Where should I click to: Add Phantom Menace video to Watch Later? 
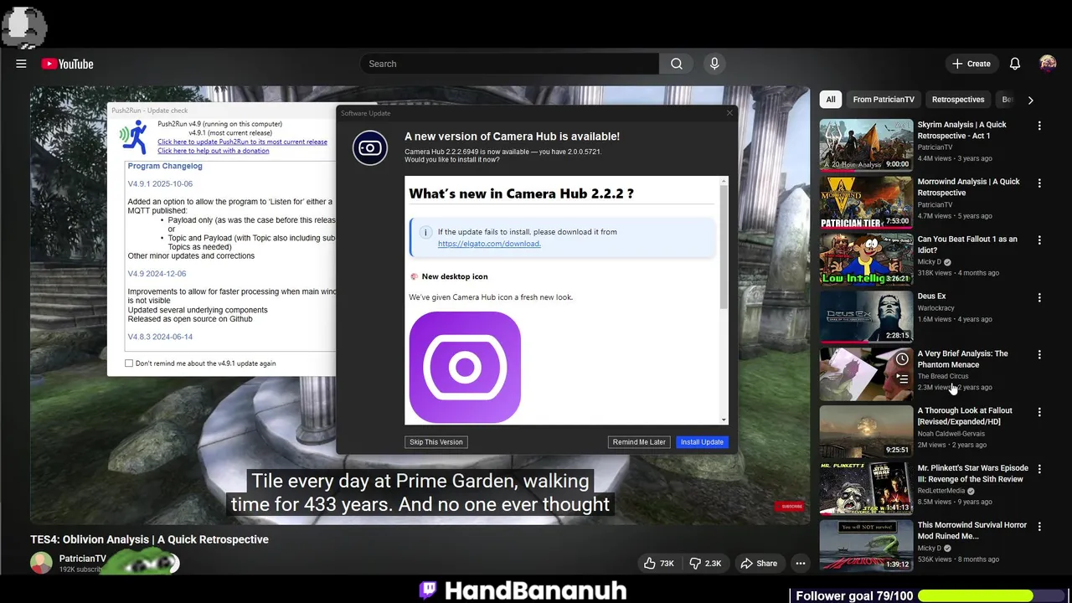pyautogui.click(x=902, y=358)
